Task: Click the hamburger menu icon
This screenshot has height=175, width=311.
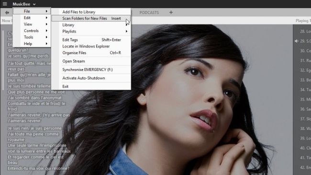Action: coord(5,4)
